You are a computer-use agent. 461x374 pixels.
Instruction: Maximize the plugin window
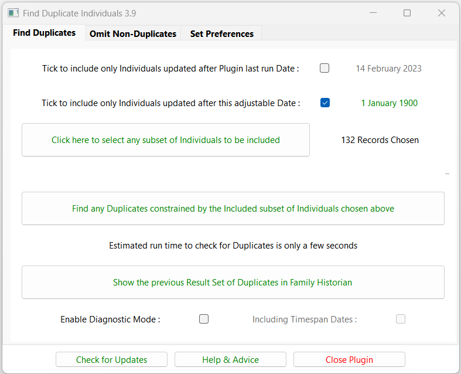tap(407, 13)
